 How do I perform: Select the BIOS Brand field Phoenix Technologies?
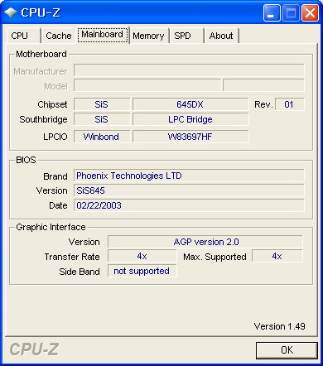(x=189, y=176)
